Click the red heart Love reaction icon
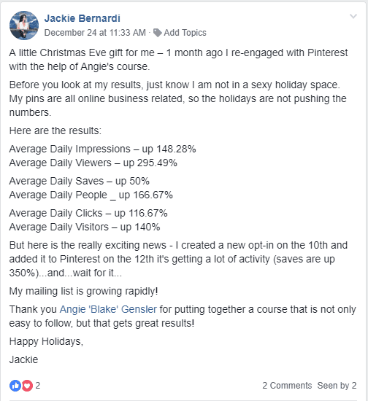 27,386
